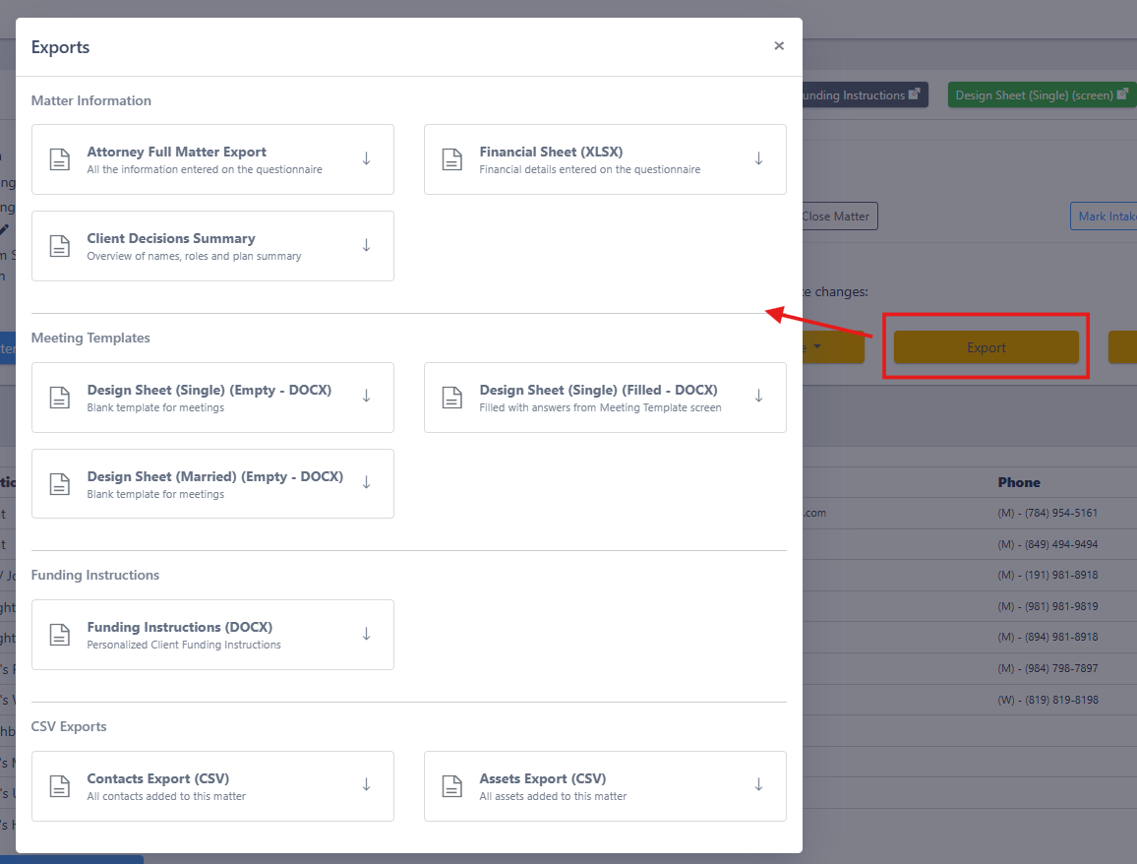Click download arrow for Client Decisions Summary
This screenshot has height=864, width=1137.
[366, 245]
